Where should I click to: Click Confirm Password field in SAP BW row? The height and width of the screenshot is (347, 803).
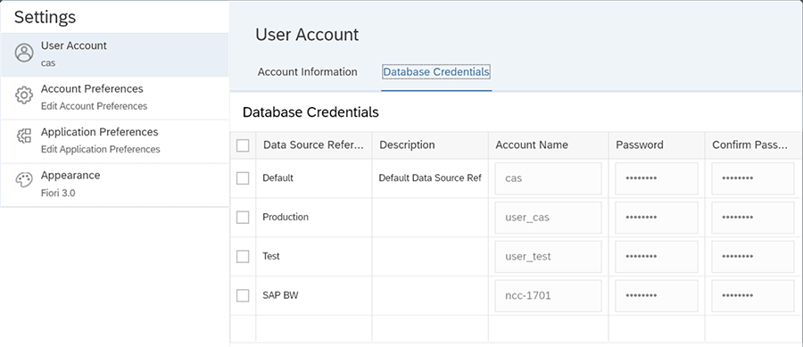[753, 296]
